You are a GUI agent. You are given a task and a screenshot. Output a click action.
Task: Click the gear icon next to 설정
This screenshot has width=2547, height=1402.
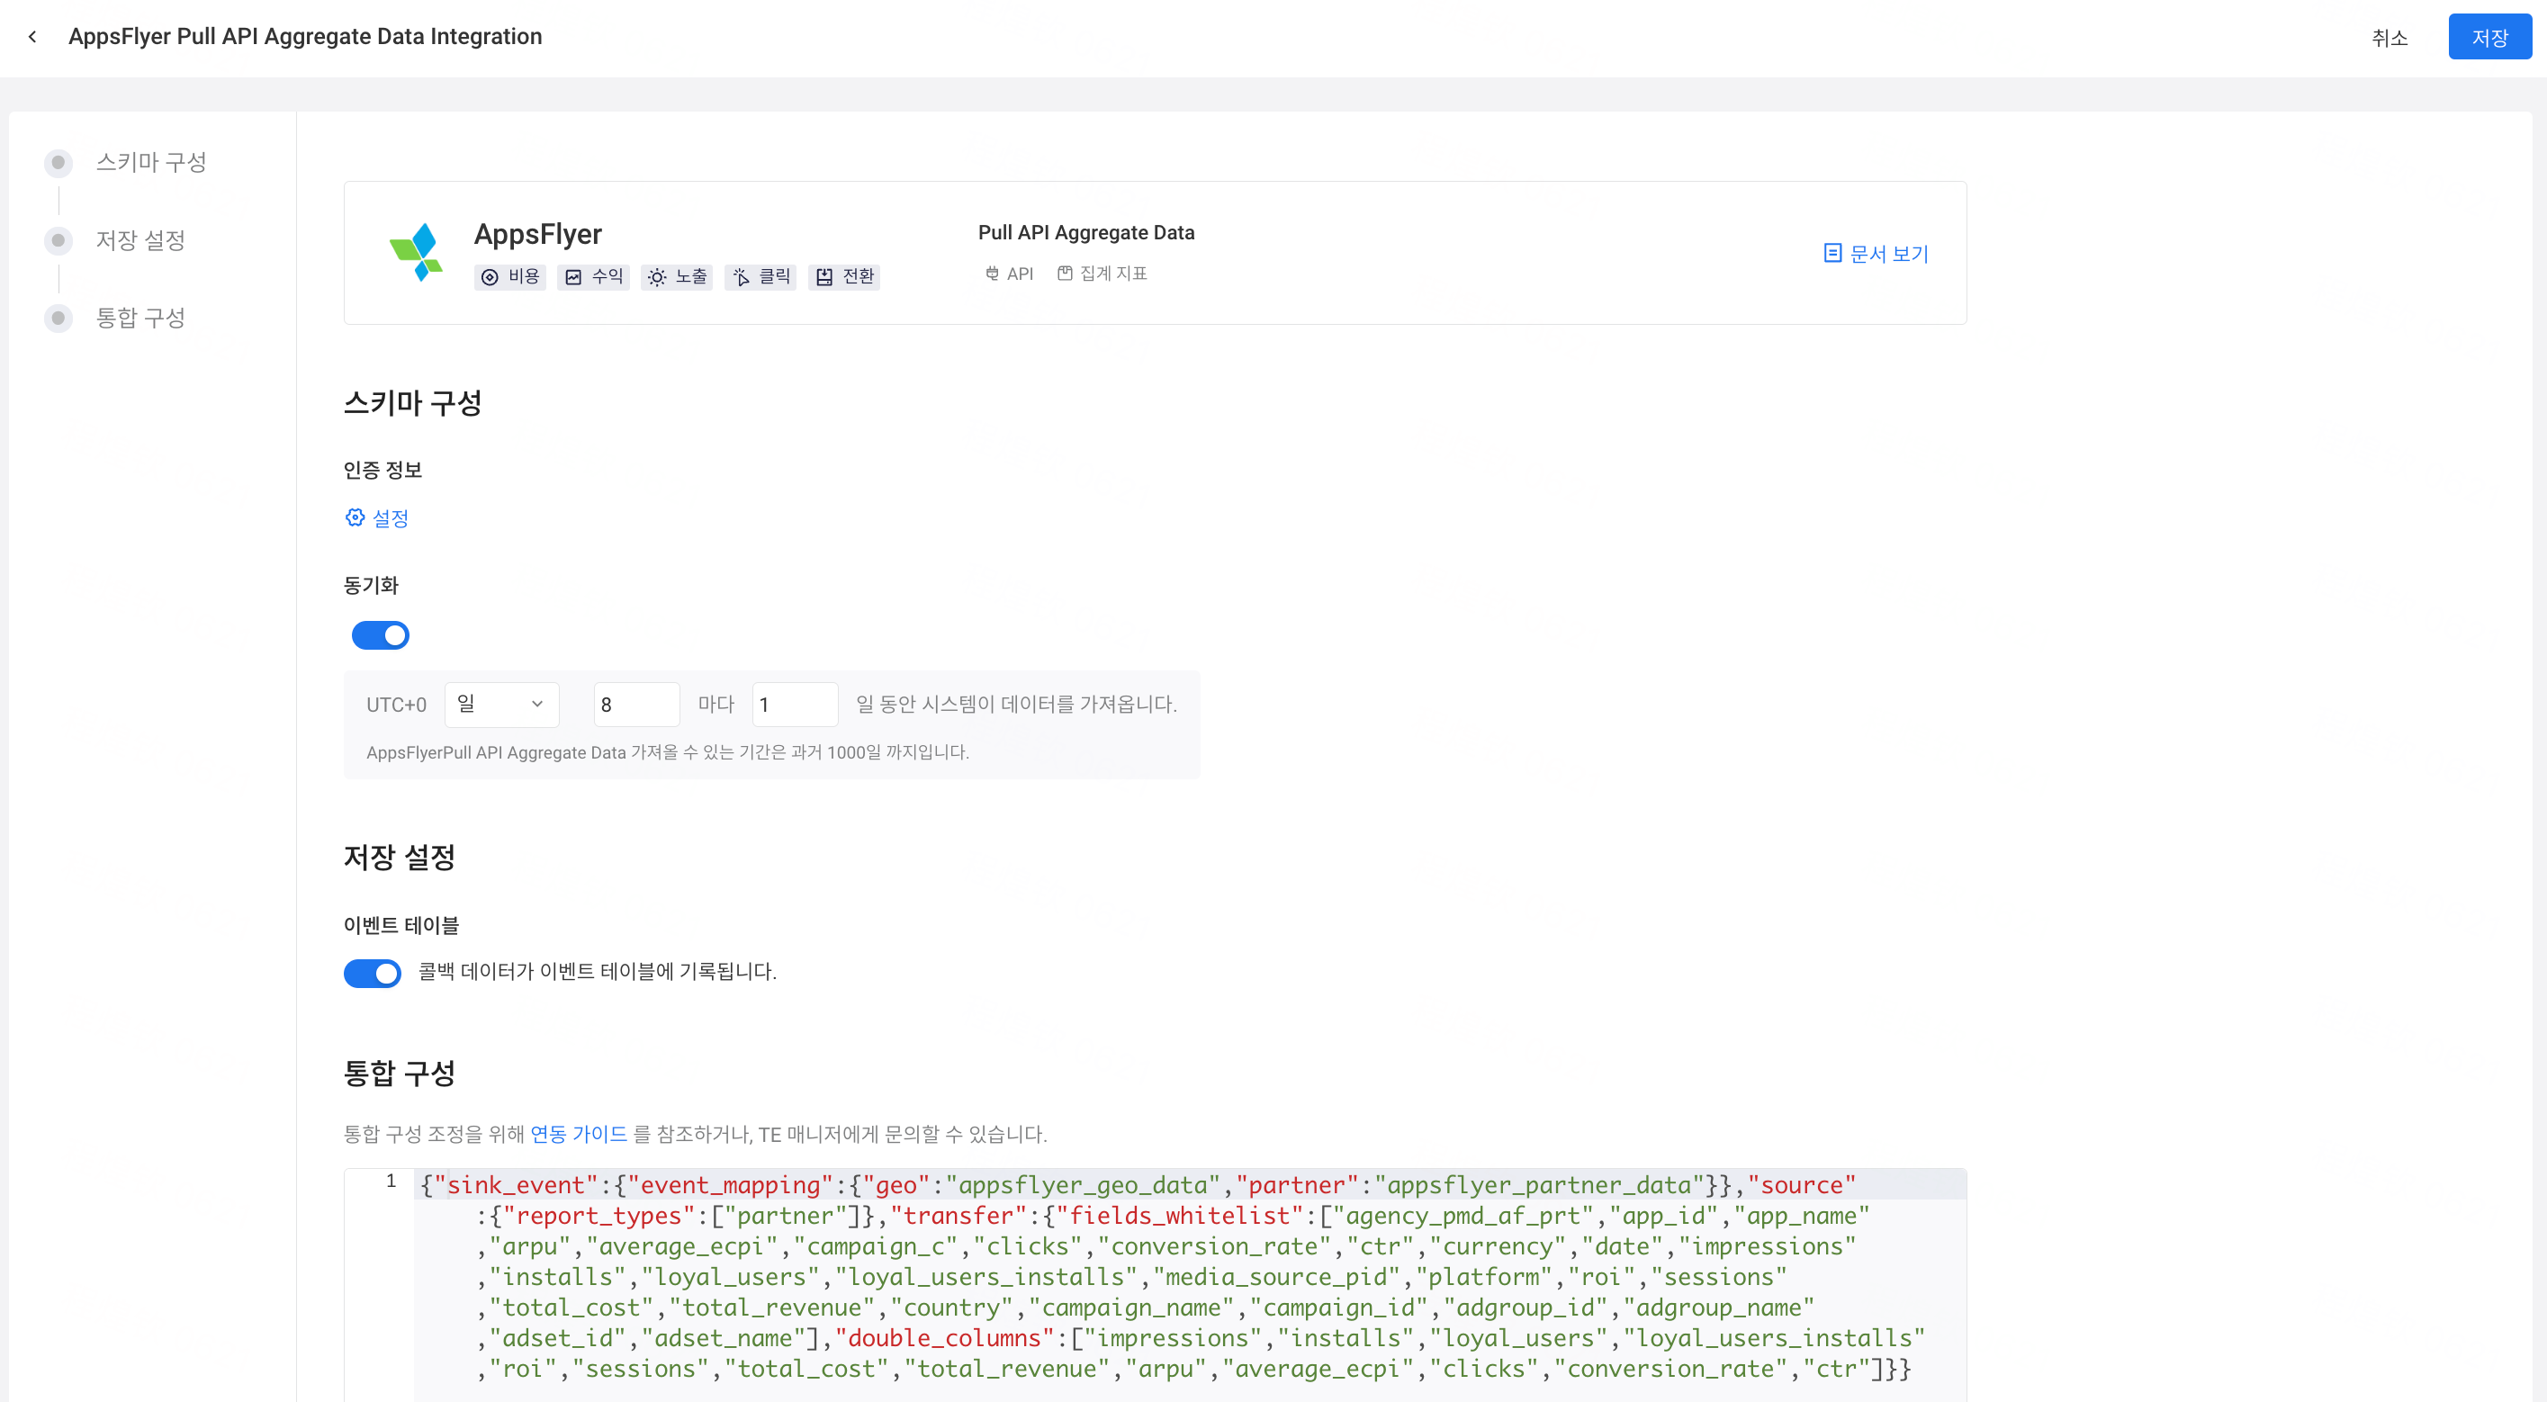[x=355, y=517]
